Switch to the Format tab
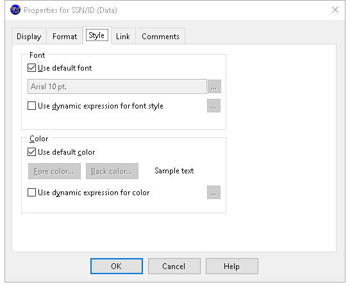Viewport: 350px width, 287px height. click(65, 36)
